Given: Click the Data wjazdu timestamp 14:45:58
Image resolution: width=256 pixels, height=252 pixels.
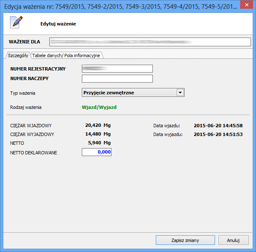Looking at the screenshot, I should pyautogui.click(x=218, y=125).
